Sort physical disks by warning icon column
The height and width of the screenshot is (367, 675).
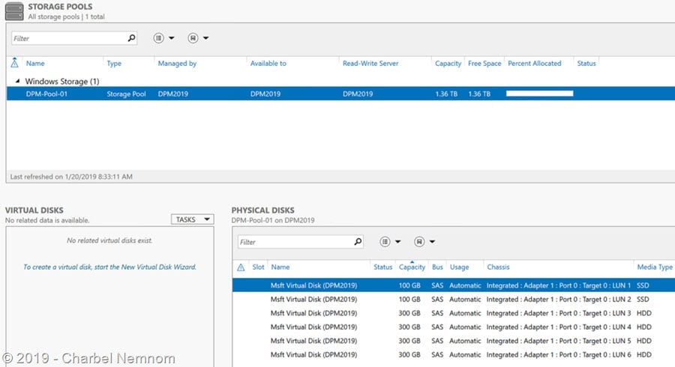pyautogui.click(x=241, y=267)
